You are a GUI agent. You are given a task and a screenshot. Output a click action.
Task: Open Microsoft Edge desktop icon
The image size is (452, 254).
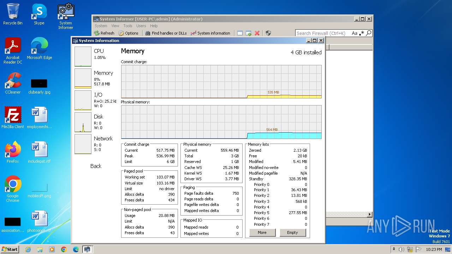pyautogui.click(x=39, y=49)
